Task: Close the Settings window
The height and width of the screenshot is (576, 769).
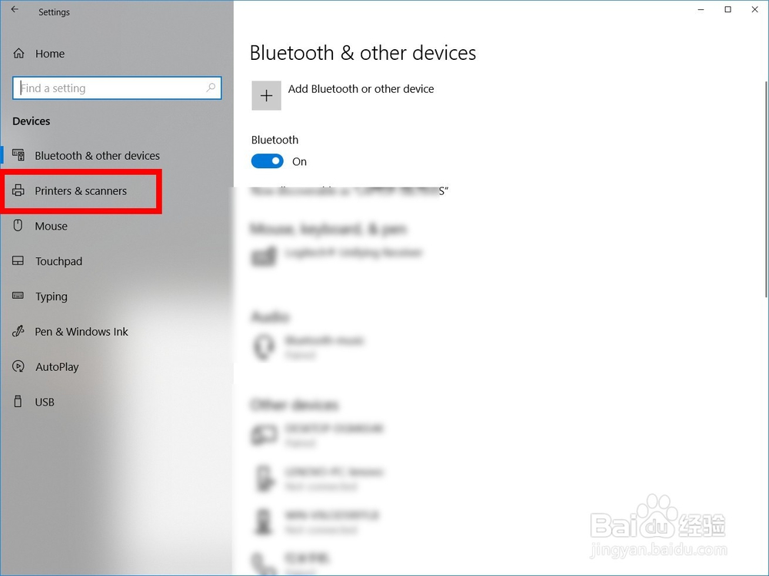Action: pos(755,9)
